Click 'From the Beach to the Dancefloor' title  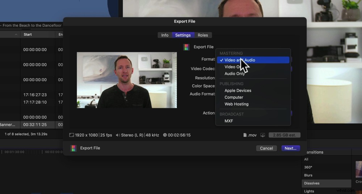[x=32, y=25]
